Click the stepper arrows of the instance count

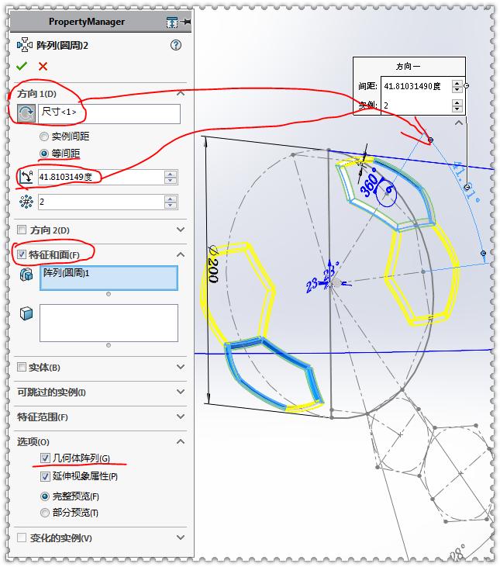[x=171, y=202]
